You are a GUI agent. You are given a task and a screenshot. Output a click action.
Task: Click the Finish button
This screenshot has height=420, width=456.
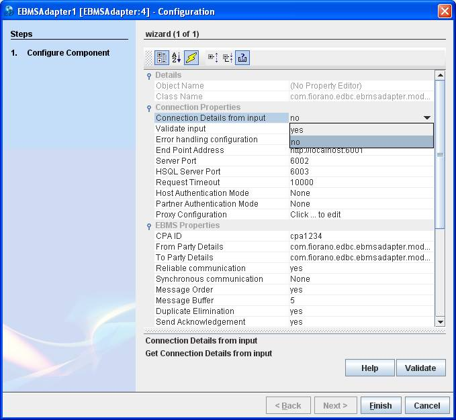coord(381,405)
